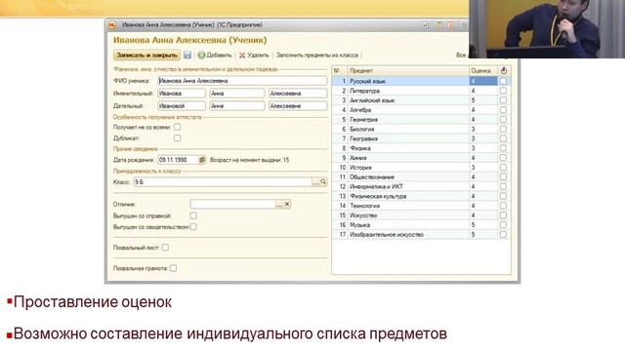Image resolution: width=625 pixels, height=351 pixels.
Task: Toggle Похвальный лист checkbox
Action: point(165,248)
